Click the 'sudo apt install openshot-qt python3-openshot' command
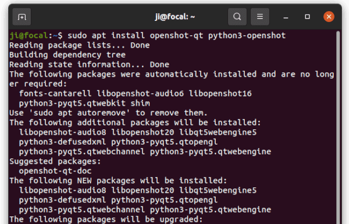Viewport: 349px width, 224px height. tap(176, 35)
